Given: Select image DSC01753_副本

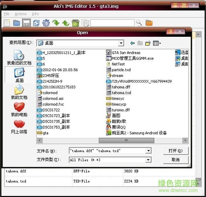Looking at the screenshot, I should 54,127.
